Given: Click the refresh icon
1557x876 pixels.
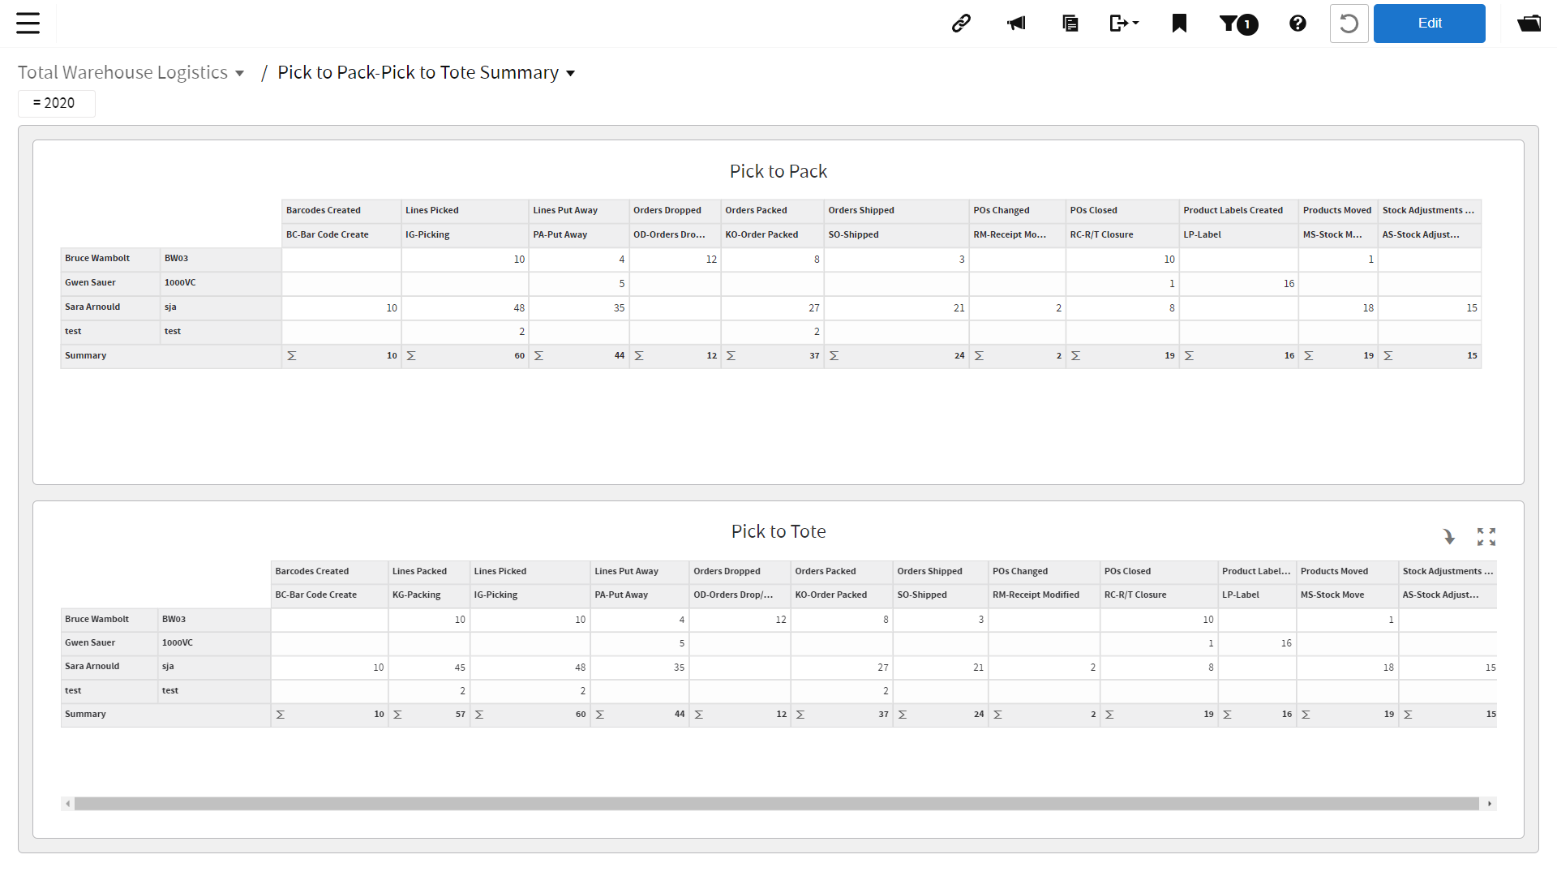Looking at the screenshot, I should tap(1349, 23).
